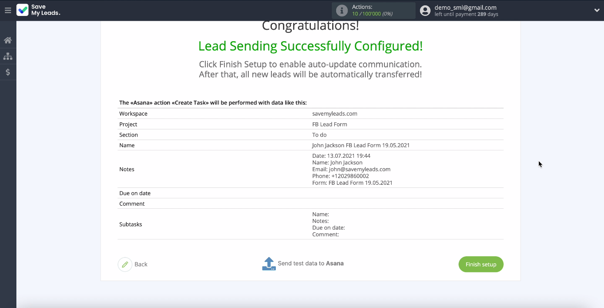Click the Save My Leads logo
Viewport: 604px width, 308px height.
click(39, 10)
